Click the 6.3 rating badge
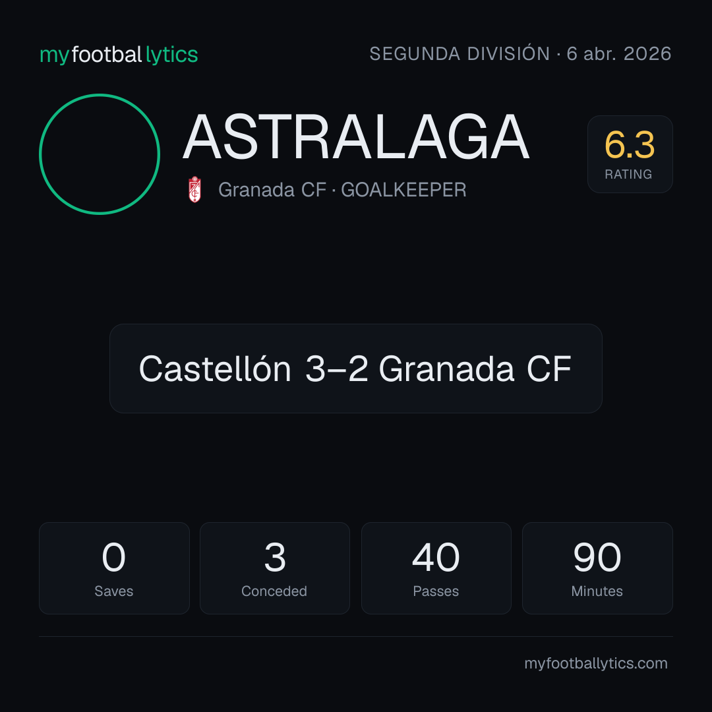Screen dimensions: 712x712 click(x=630, y=154)
